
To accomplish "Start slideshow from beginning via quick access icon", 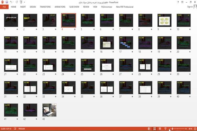I will click(x=21, y=2).
